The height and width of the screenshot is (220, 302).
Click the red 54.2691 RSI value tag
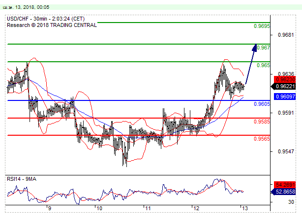pyautogui.click(x=285, y=185)
